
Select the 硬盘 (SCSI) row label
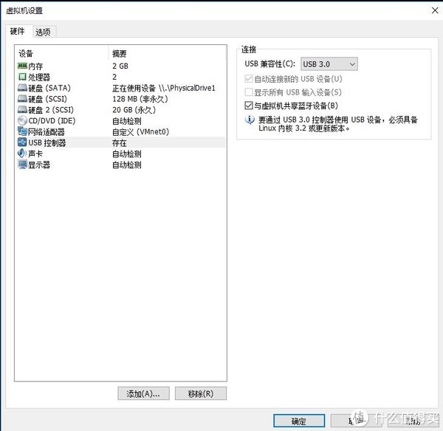48,99
